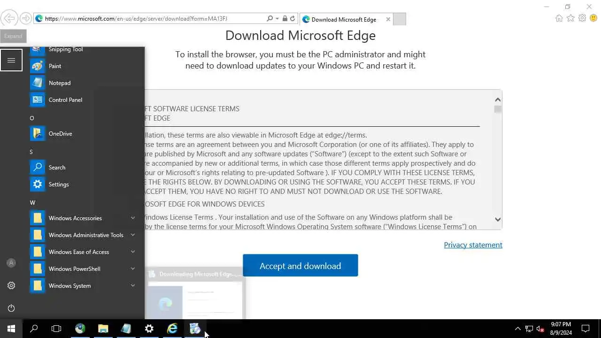Open IE Tools gear menu
The width and height of the screenshot is (601, 338).
pyautogui.click(x=582, y=18)
